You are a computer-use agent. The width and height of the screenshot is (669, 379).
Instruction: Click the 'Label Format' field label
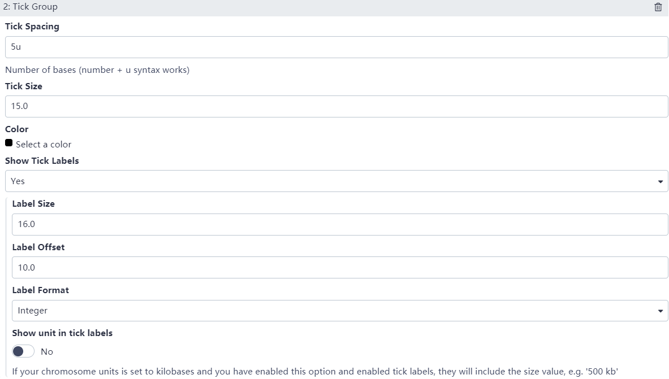(41, 290)
